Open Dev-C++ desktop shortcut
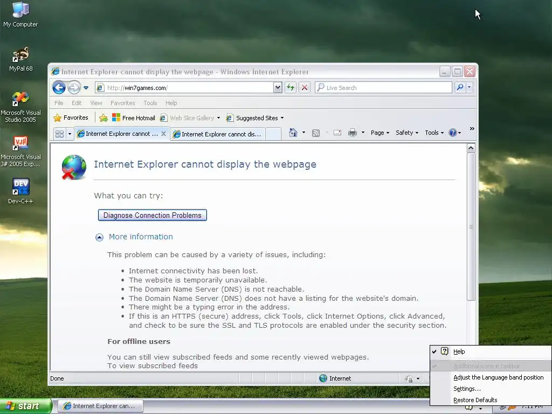The image size is (552, 414). click(21, 191)
